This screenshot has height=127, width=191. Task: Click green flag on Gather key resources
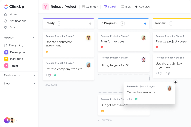pyautogui.click(x=136, y=99)
